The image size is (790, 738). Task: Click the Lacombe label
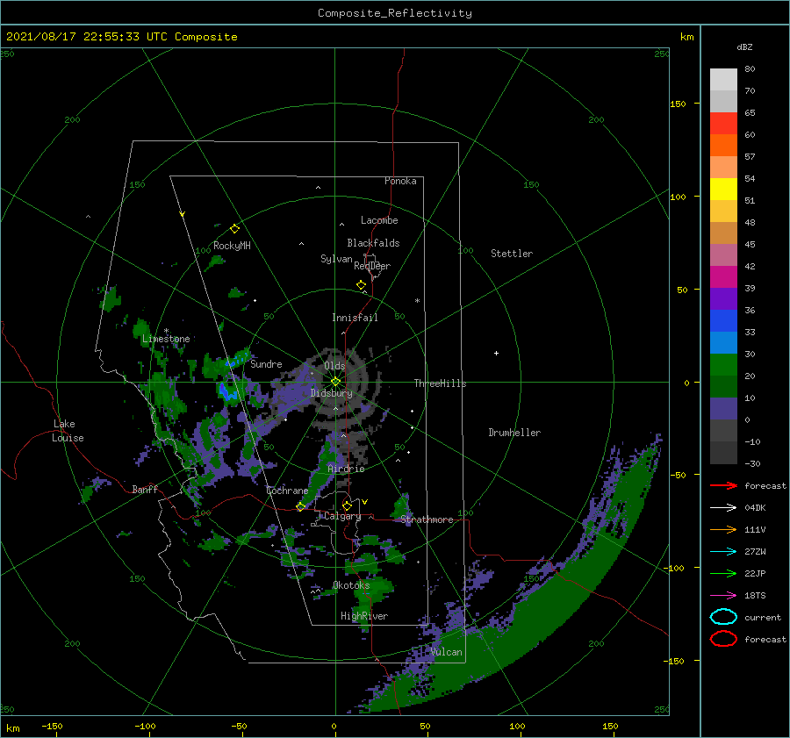pos(379,220)
